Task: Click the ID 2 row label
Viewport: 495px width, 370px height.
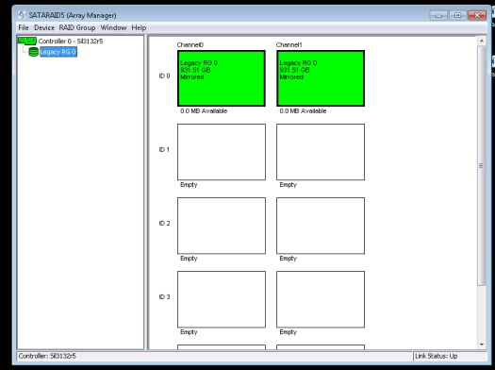Action: [x=164, y=224]
